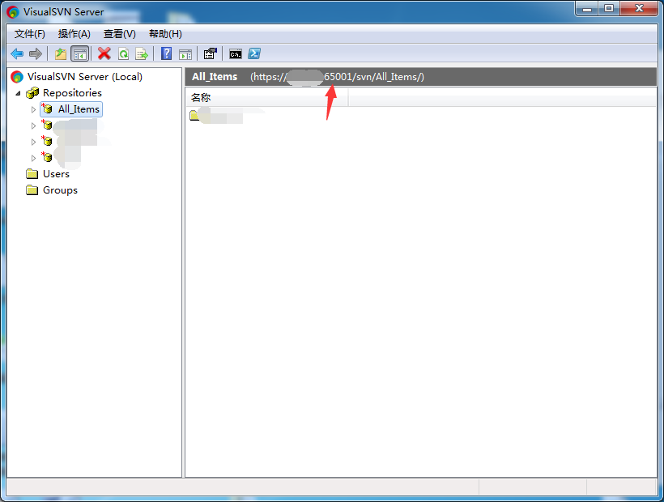
Task: Toggle the action pane icon
Action: coord(185,53)
